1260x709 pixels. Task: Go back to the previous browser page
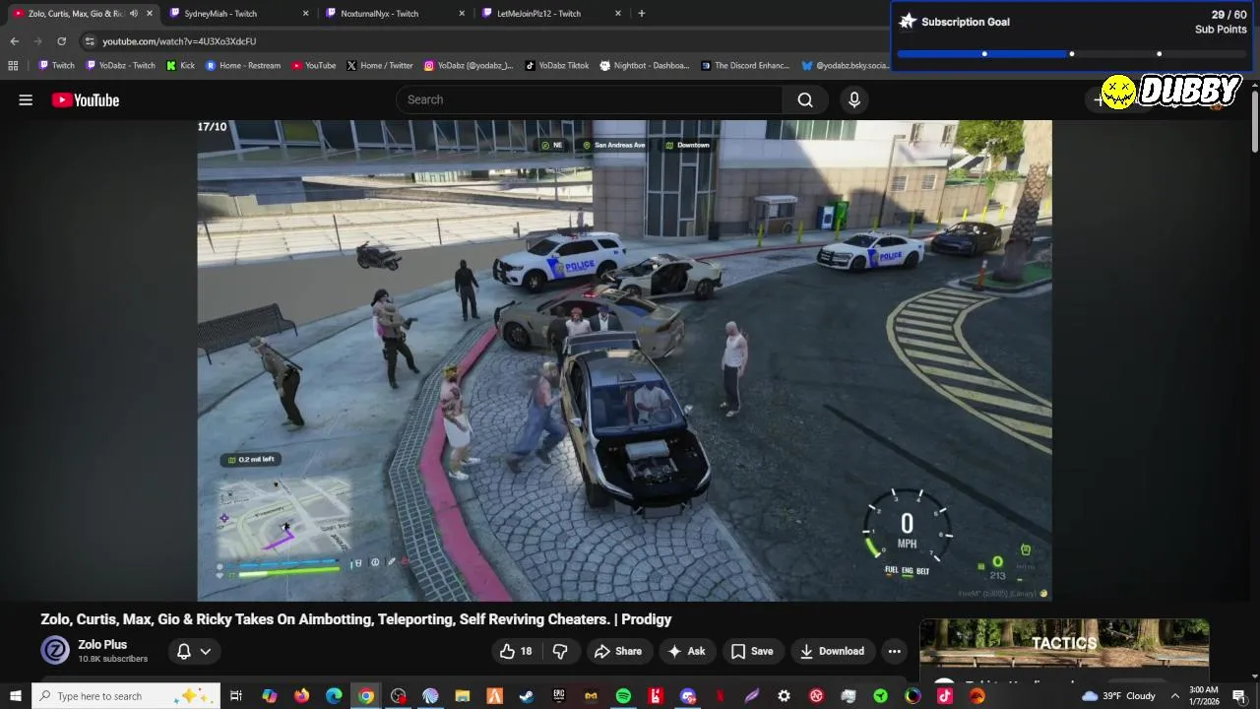(14, 41)
